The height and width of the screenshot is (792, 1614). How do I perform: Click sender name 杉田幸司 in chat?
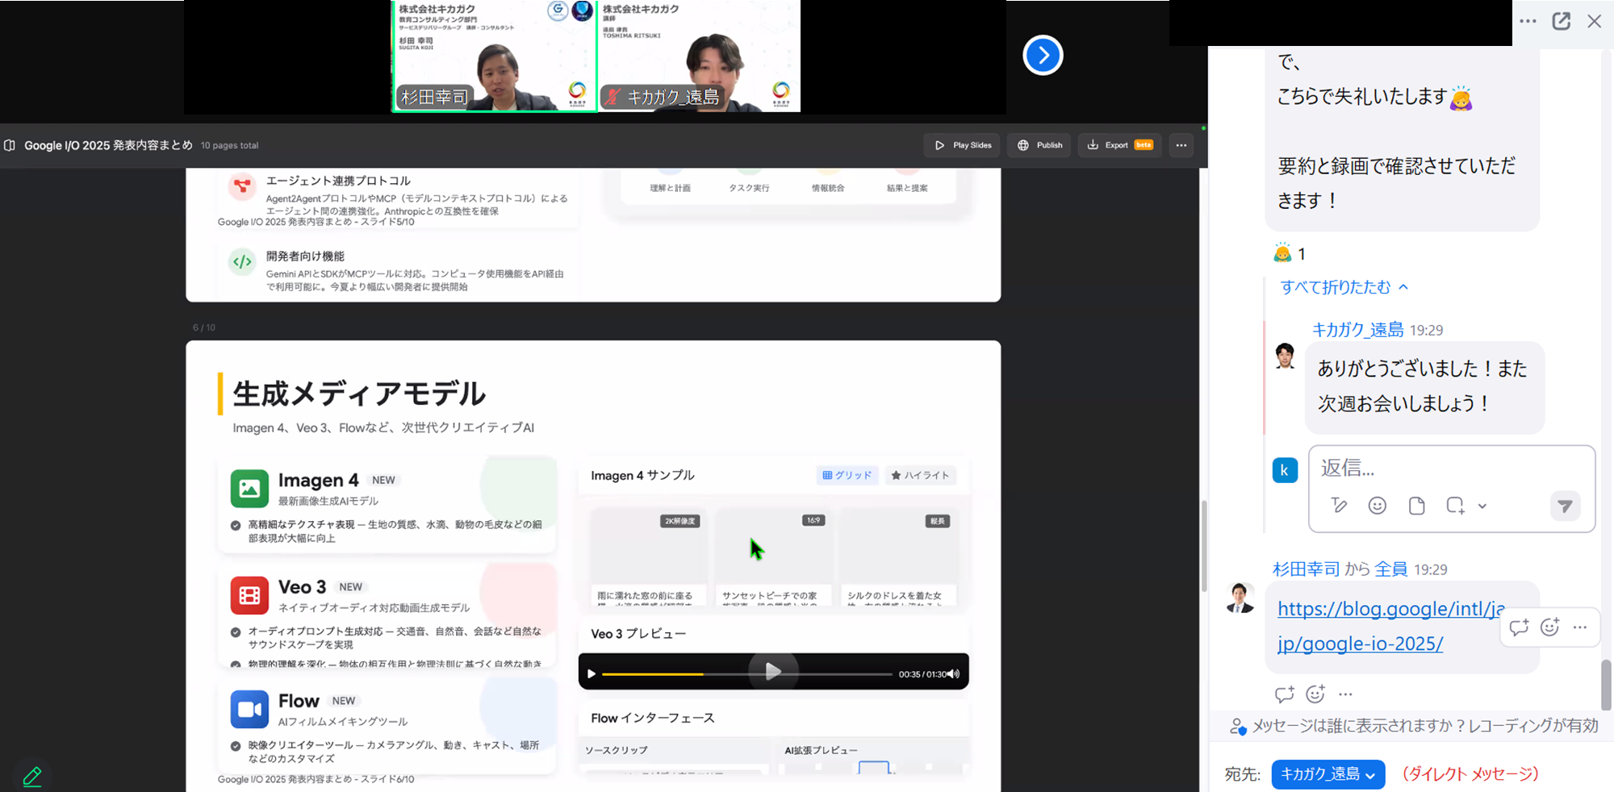tap(1306, 569)
